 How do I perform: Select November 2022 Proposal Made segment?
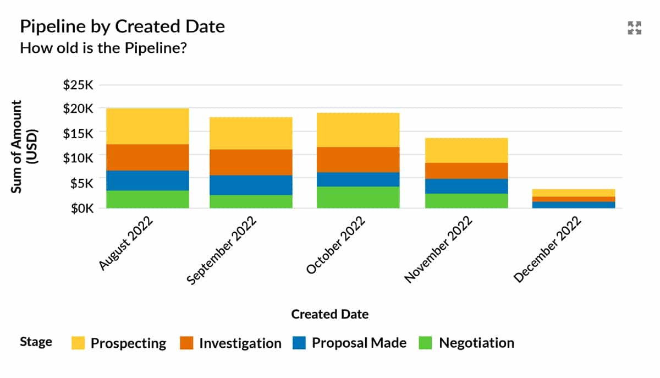click(x=466, y=186)
